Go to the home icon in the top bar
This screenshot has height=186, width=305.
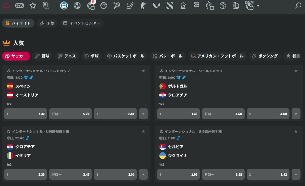tap(7, 6)
